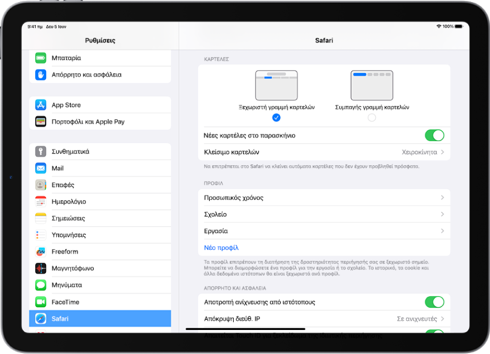The height and width of the screenshot is (354, 490).
Task: Open Κλείσιμο καρτελών Χειροκίνητα options
Action: 324,152
